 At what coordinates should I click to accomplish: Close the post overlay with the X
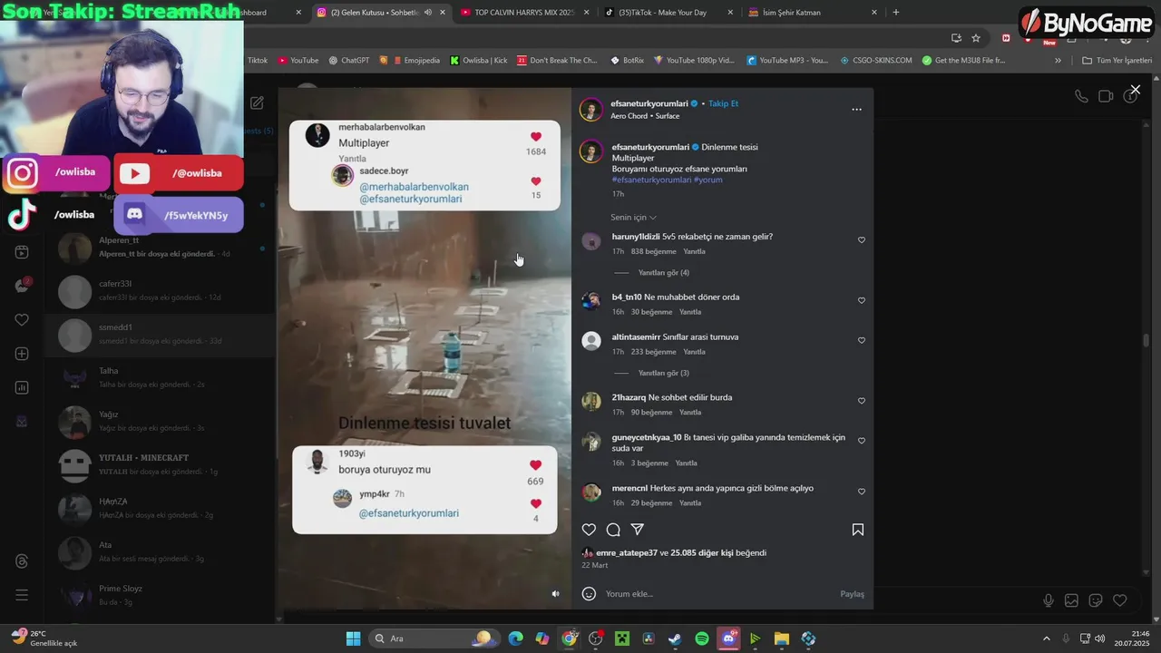(x=1135, y=90)
